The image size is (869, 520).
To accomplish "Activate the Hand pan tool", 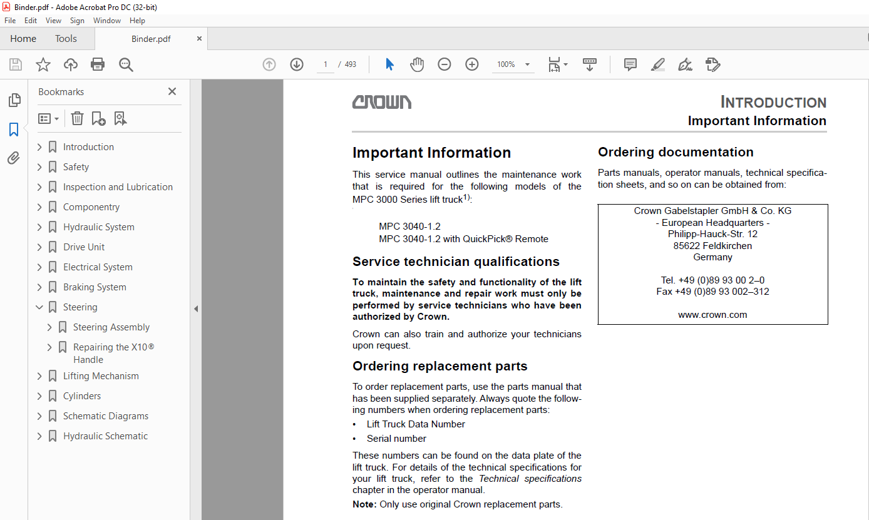I will coord(417,64).
